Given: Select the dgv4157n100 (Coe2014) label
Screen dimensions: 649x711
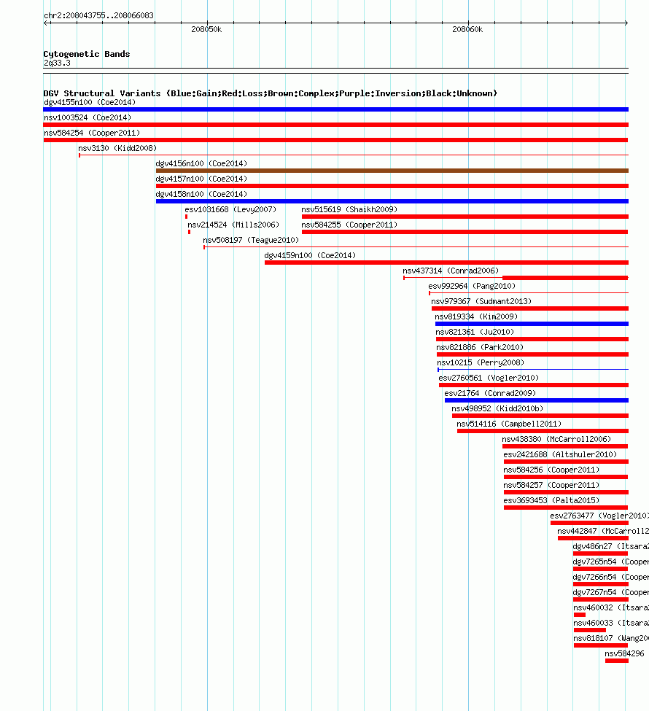Looking at the screenshot, I should tap(201, 179).
